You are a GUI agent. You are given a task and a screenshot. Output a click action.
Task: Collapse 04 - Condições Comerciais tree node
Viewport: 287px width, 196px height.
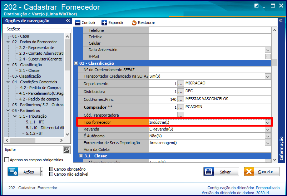[8, 82]
